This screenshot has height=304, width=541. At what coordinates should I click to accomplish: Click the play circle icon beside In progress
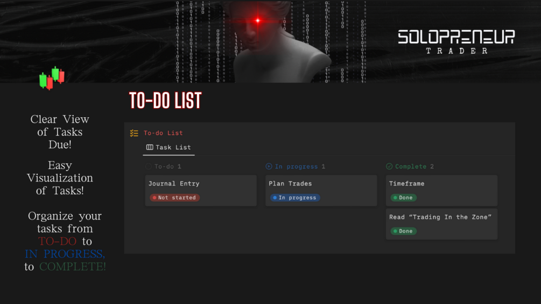[269, 166]
